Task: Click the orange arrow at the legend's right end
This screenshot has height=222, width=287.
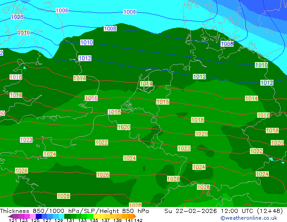Action: click(x=135, y=216)
